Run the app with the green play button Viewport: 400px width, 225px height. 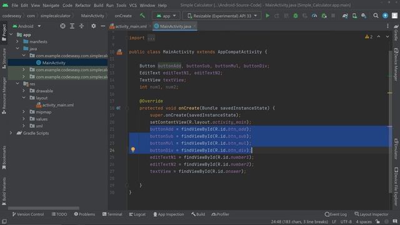pos(267,16)
